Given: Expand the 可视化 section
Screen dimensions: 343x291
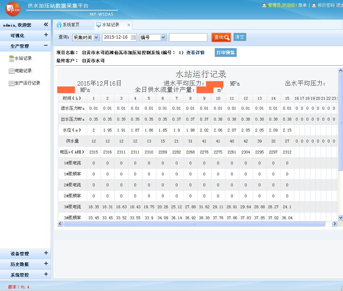Looking at the screenshot, I should [x=46, y=35].
